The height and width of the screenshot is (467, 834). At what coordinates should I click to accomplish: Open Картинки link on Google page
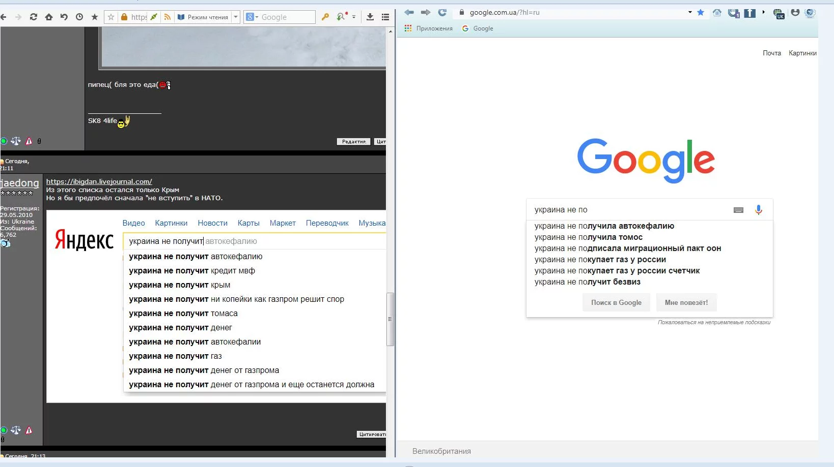point(802,53)
